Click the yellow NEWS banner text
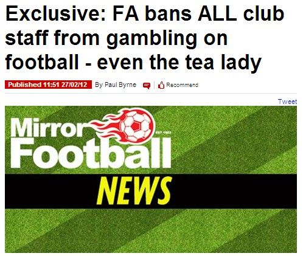Viewport: 303px width, 256px height. (134, 190)
